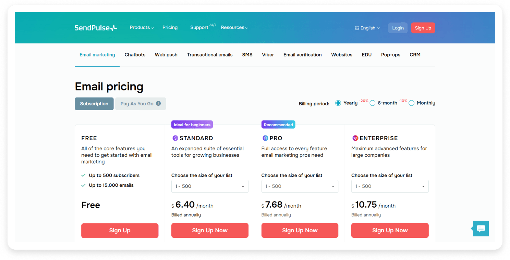Select the Pay As You Go mode
Image resolution: width=510 pixels, height=260 pixels.
[x=141, y=104]
